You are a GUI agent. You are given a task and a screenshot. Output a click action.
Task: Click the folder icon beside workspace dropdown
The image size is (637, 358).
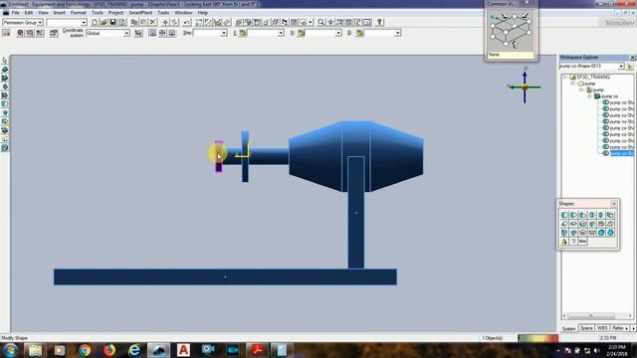tap(630, 67)
